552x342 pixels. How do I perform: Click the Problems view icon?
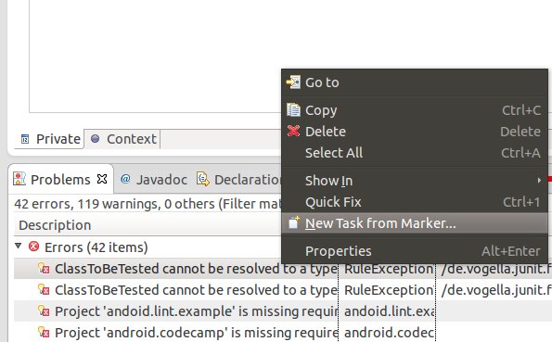pyautogui.click(x=19, y=179)
